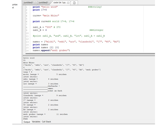Click the zahl_A = "300" line
The image size is (167, 125).
tap(46, 27)
